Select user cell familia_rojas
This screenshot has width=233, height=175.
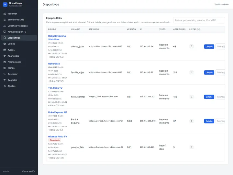[78, 73]
